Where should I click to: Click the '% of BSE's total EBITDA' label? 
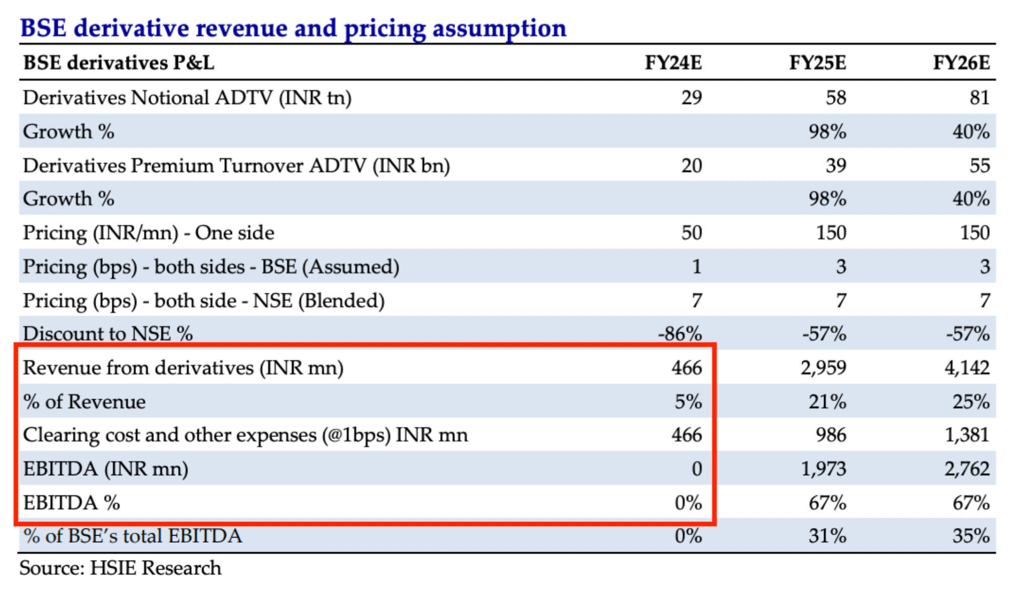tap(133, 536)
